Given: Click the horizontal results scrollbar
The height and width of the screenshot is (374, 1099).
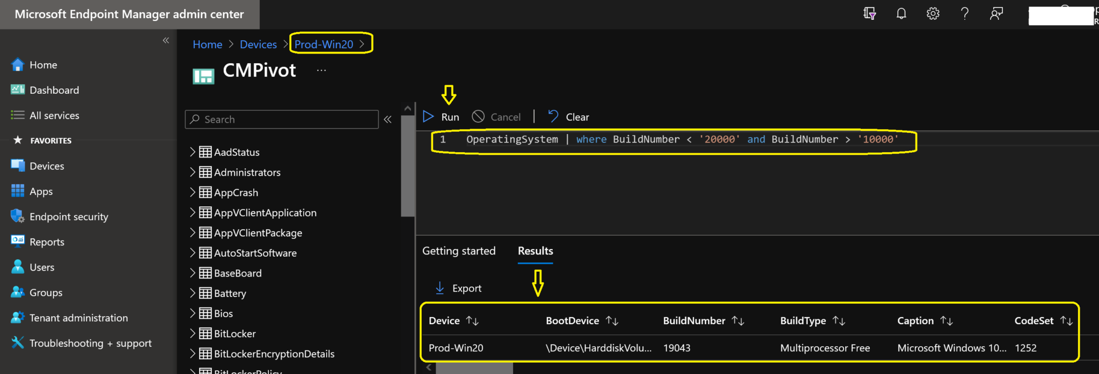Looking at the screenshot, I should [x=474, y=368].
